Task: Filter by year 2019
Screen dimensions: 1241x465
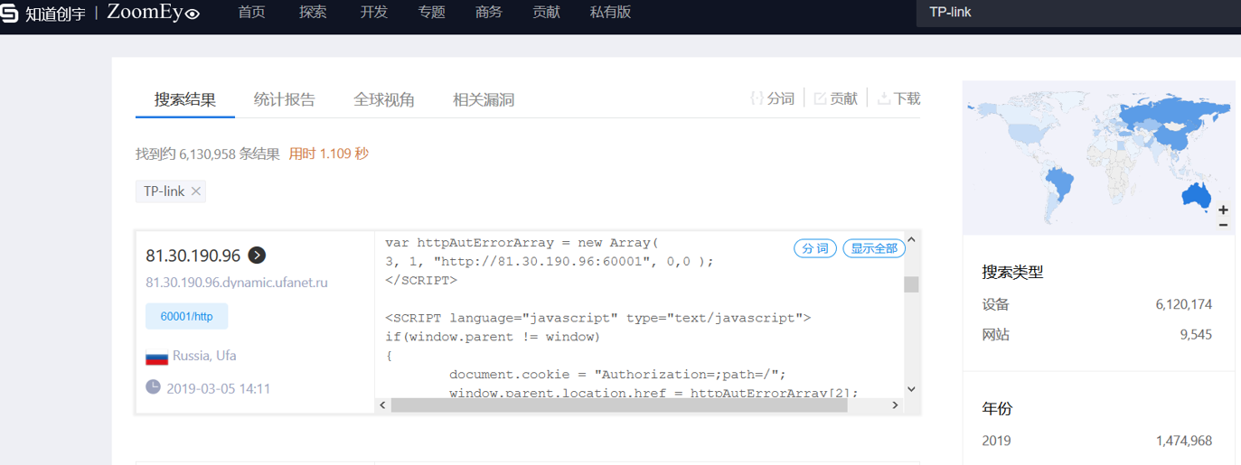Action: coord(997,441)
